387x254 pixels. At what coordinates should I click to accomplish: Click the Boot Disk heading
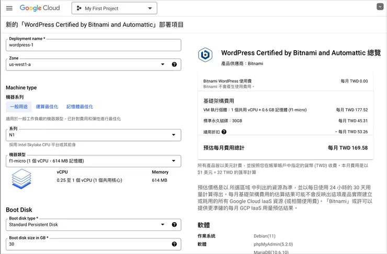(19, 210)
